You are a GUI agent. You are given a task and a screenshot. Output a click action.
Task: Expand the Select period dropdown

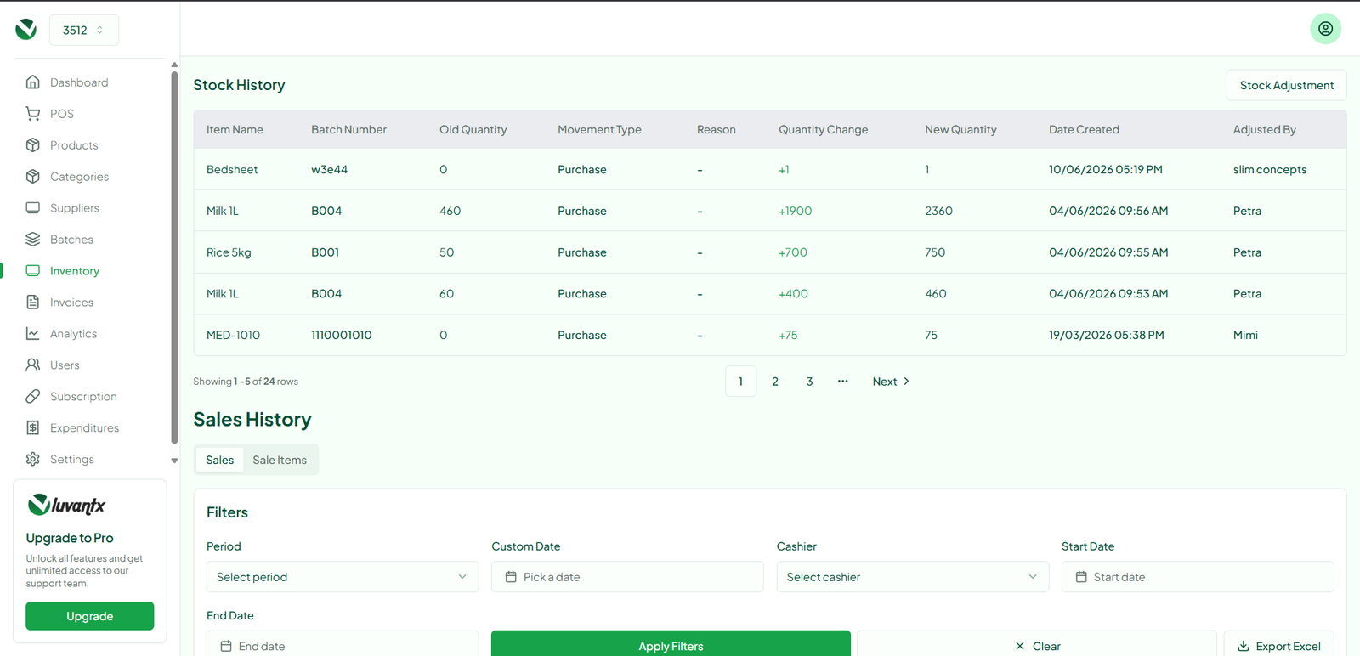(343, 577)
